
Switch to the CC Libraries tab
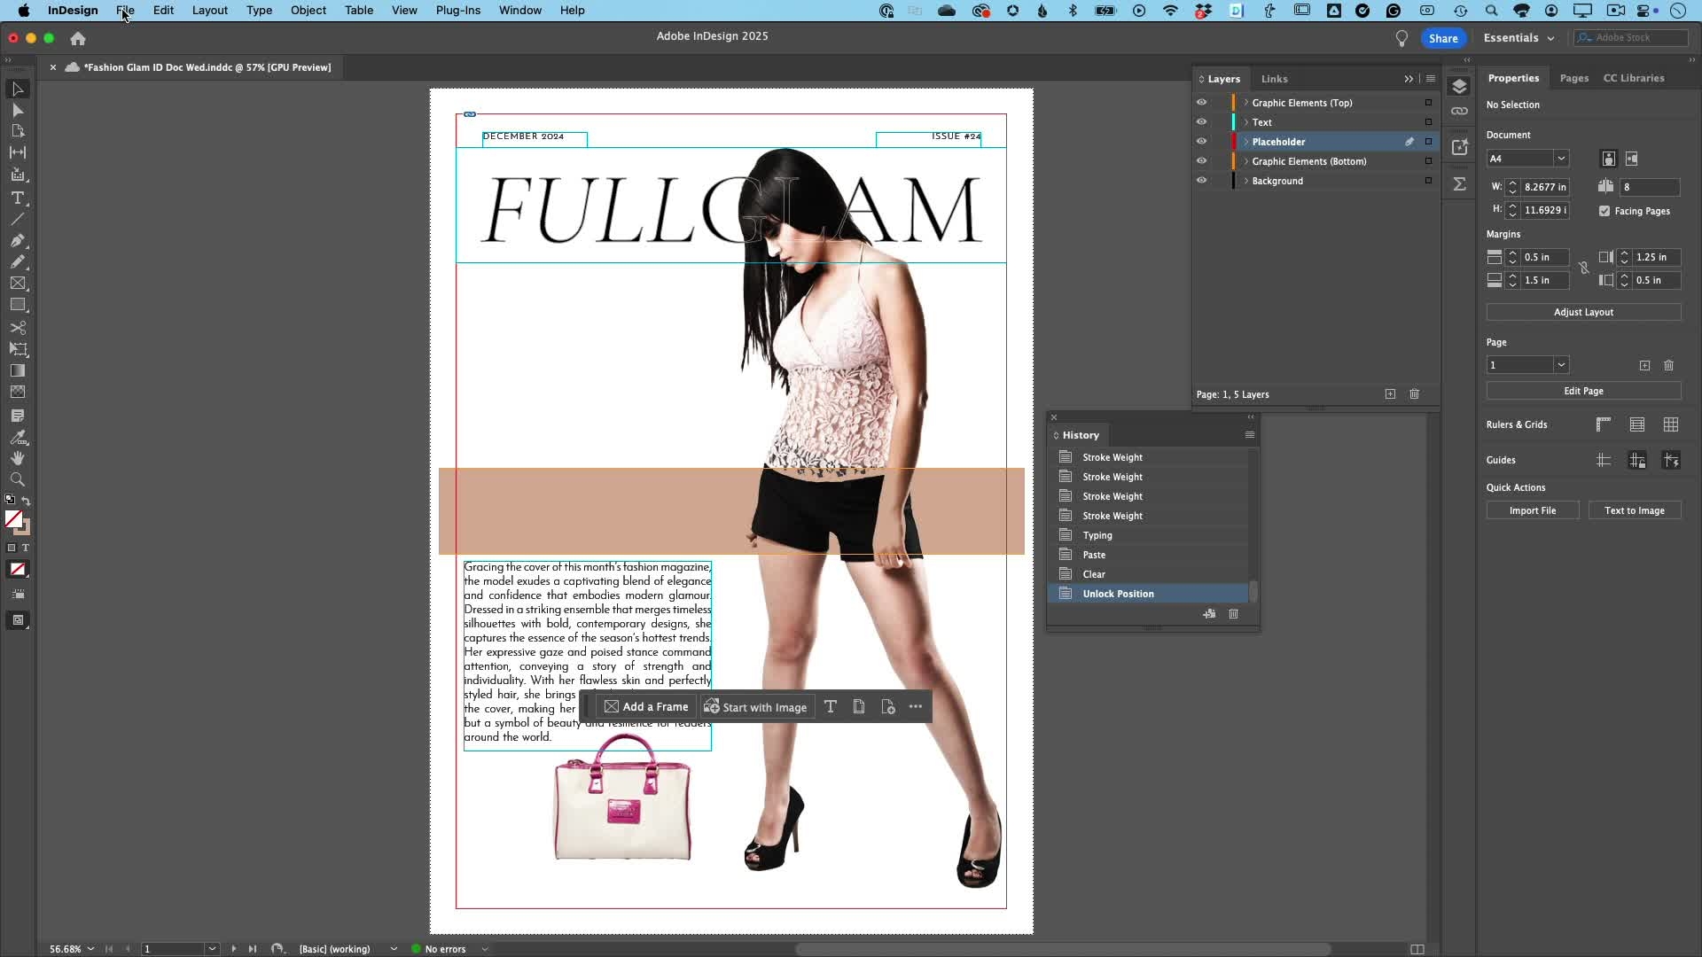[1634, 78]
